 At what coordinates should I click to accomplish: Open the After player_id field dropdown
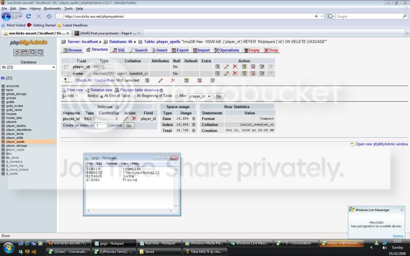point(200,96)
